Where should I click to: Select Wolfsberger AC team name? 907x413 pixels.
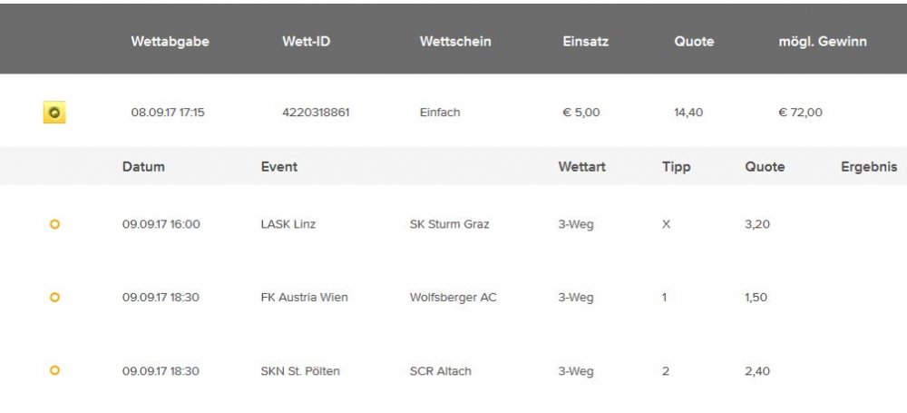tap(453, 297)
